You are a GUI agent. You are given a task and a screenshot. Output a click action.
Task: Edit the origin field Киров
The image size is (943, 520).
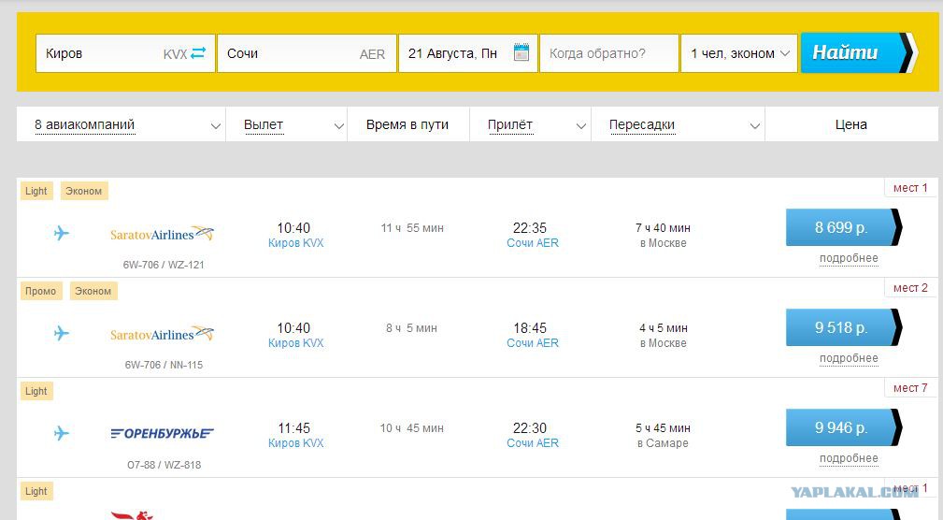pyautogui.click(x=125, y=53)
